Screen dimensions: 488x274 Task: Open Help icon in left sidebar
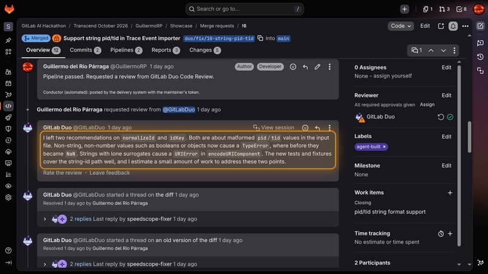[x=8, y=250]
